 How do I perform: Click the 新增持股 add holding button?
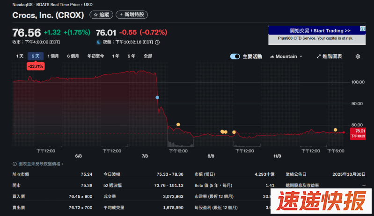132,15
